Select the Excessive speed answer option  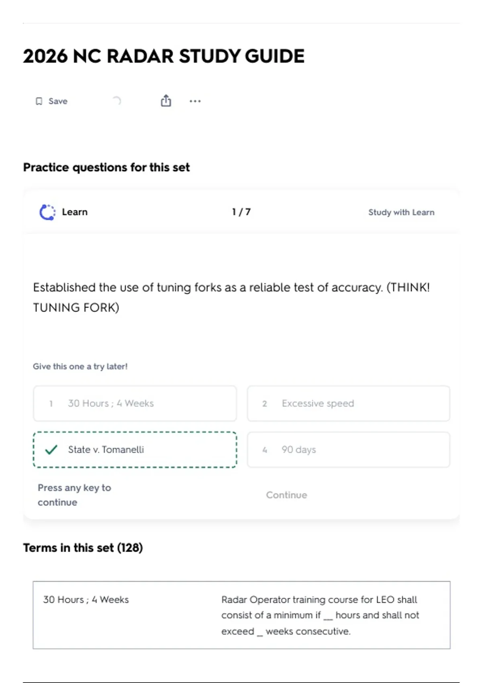(348, 403)
